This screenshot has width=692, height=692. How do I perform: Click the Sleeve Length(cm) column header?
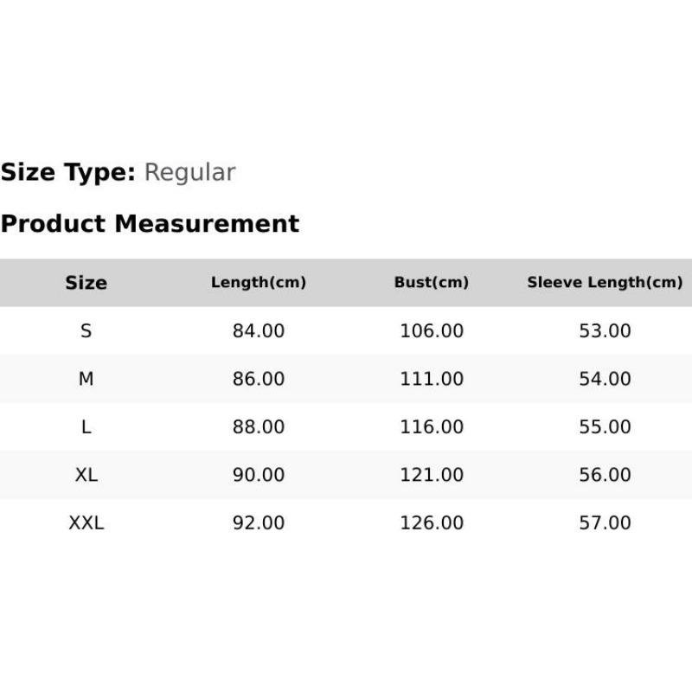point(605,283)
